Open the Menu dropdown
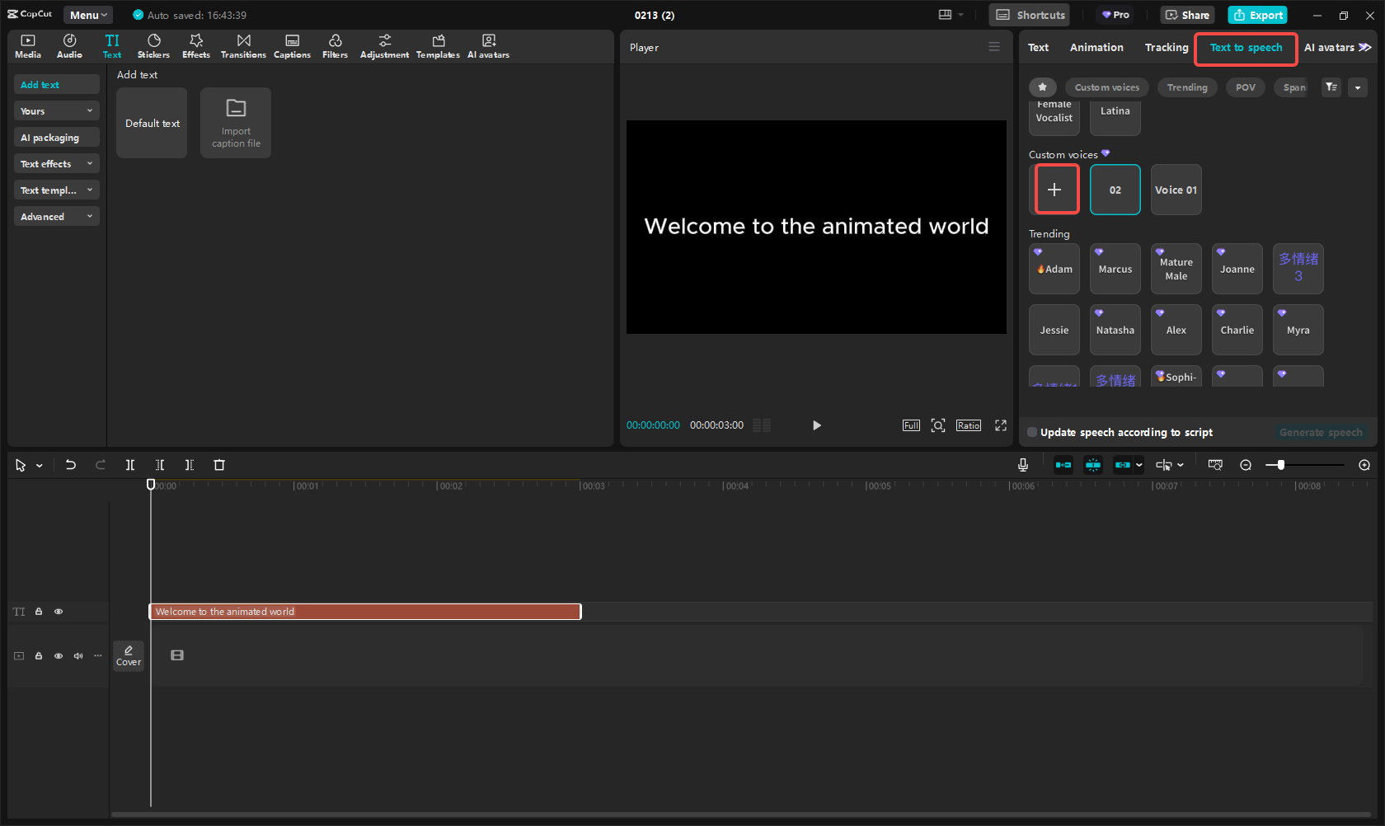 [x=88, y=15]
